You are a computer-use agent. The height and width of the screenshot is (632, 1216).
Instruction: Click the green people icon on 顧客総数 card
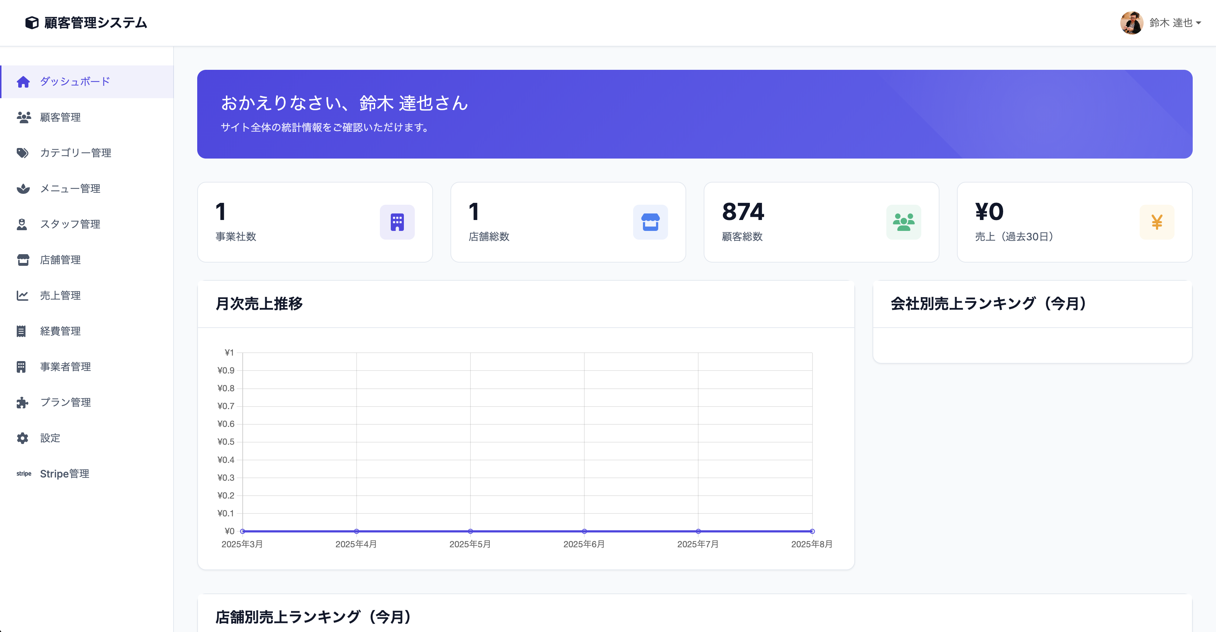[x=903, y=222]
